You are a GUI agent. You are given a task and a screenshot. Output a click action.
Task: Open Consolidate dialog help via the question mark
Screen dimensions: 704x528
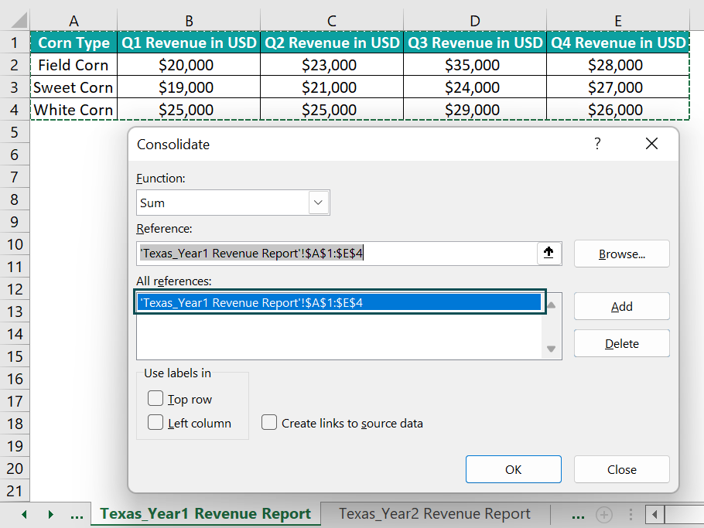pos(597,144)
